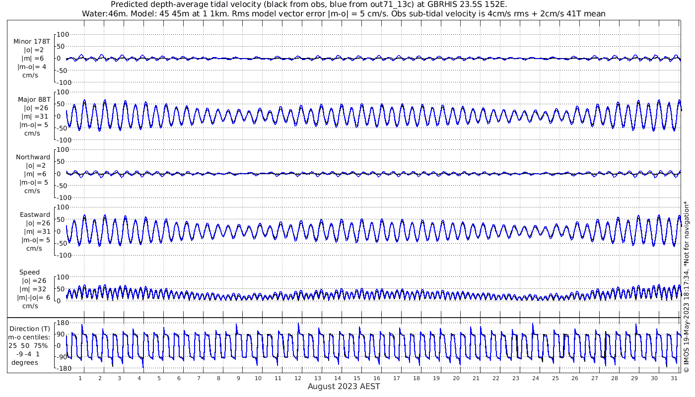Select the "Minor 178T" panel label

point(32,41)
